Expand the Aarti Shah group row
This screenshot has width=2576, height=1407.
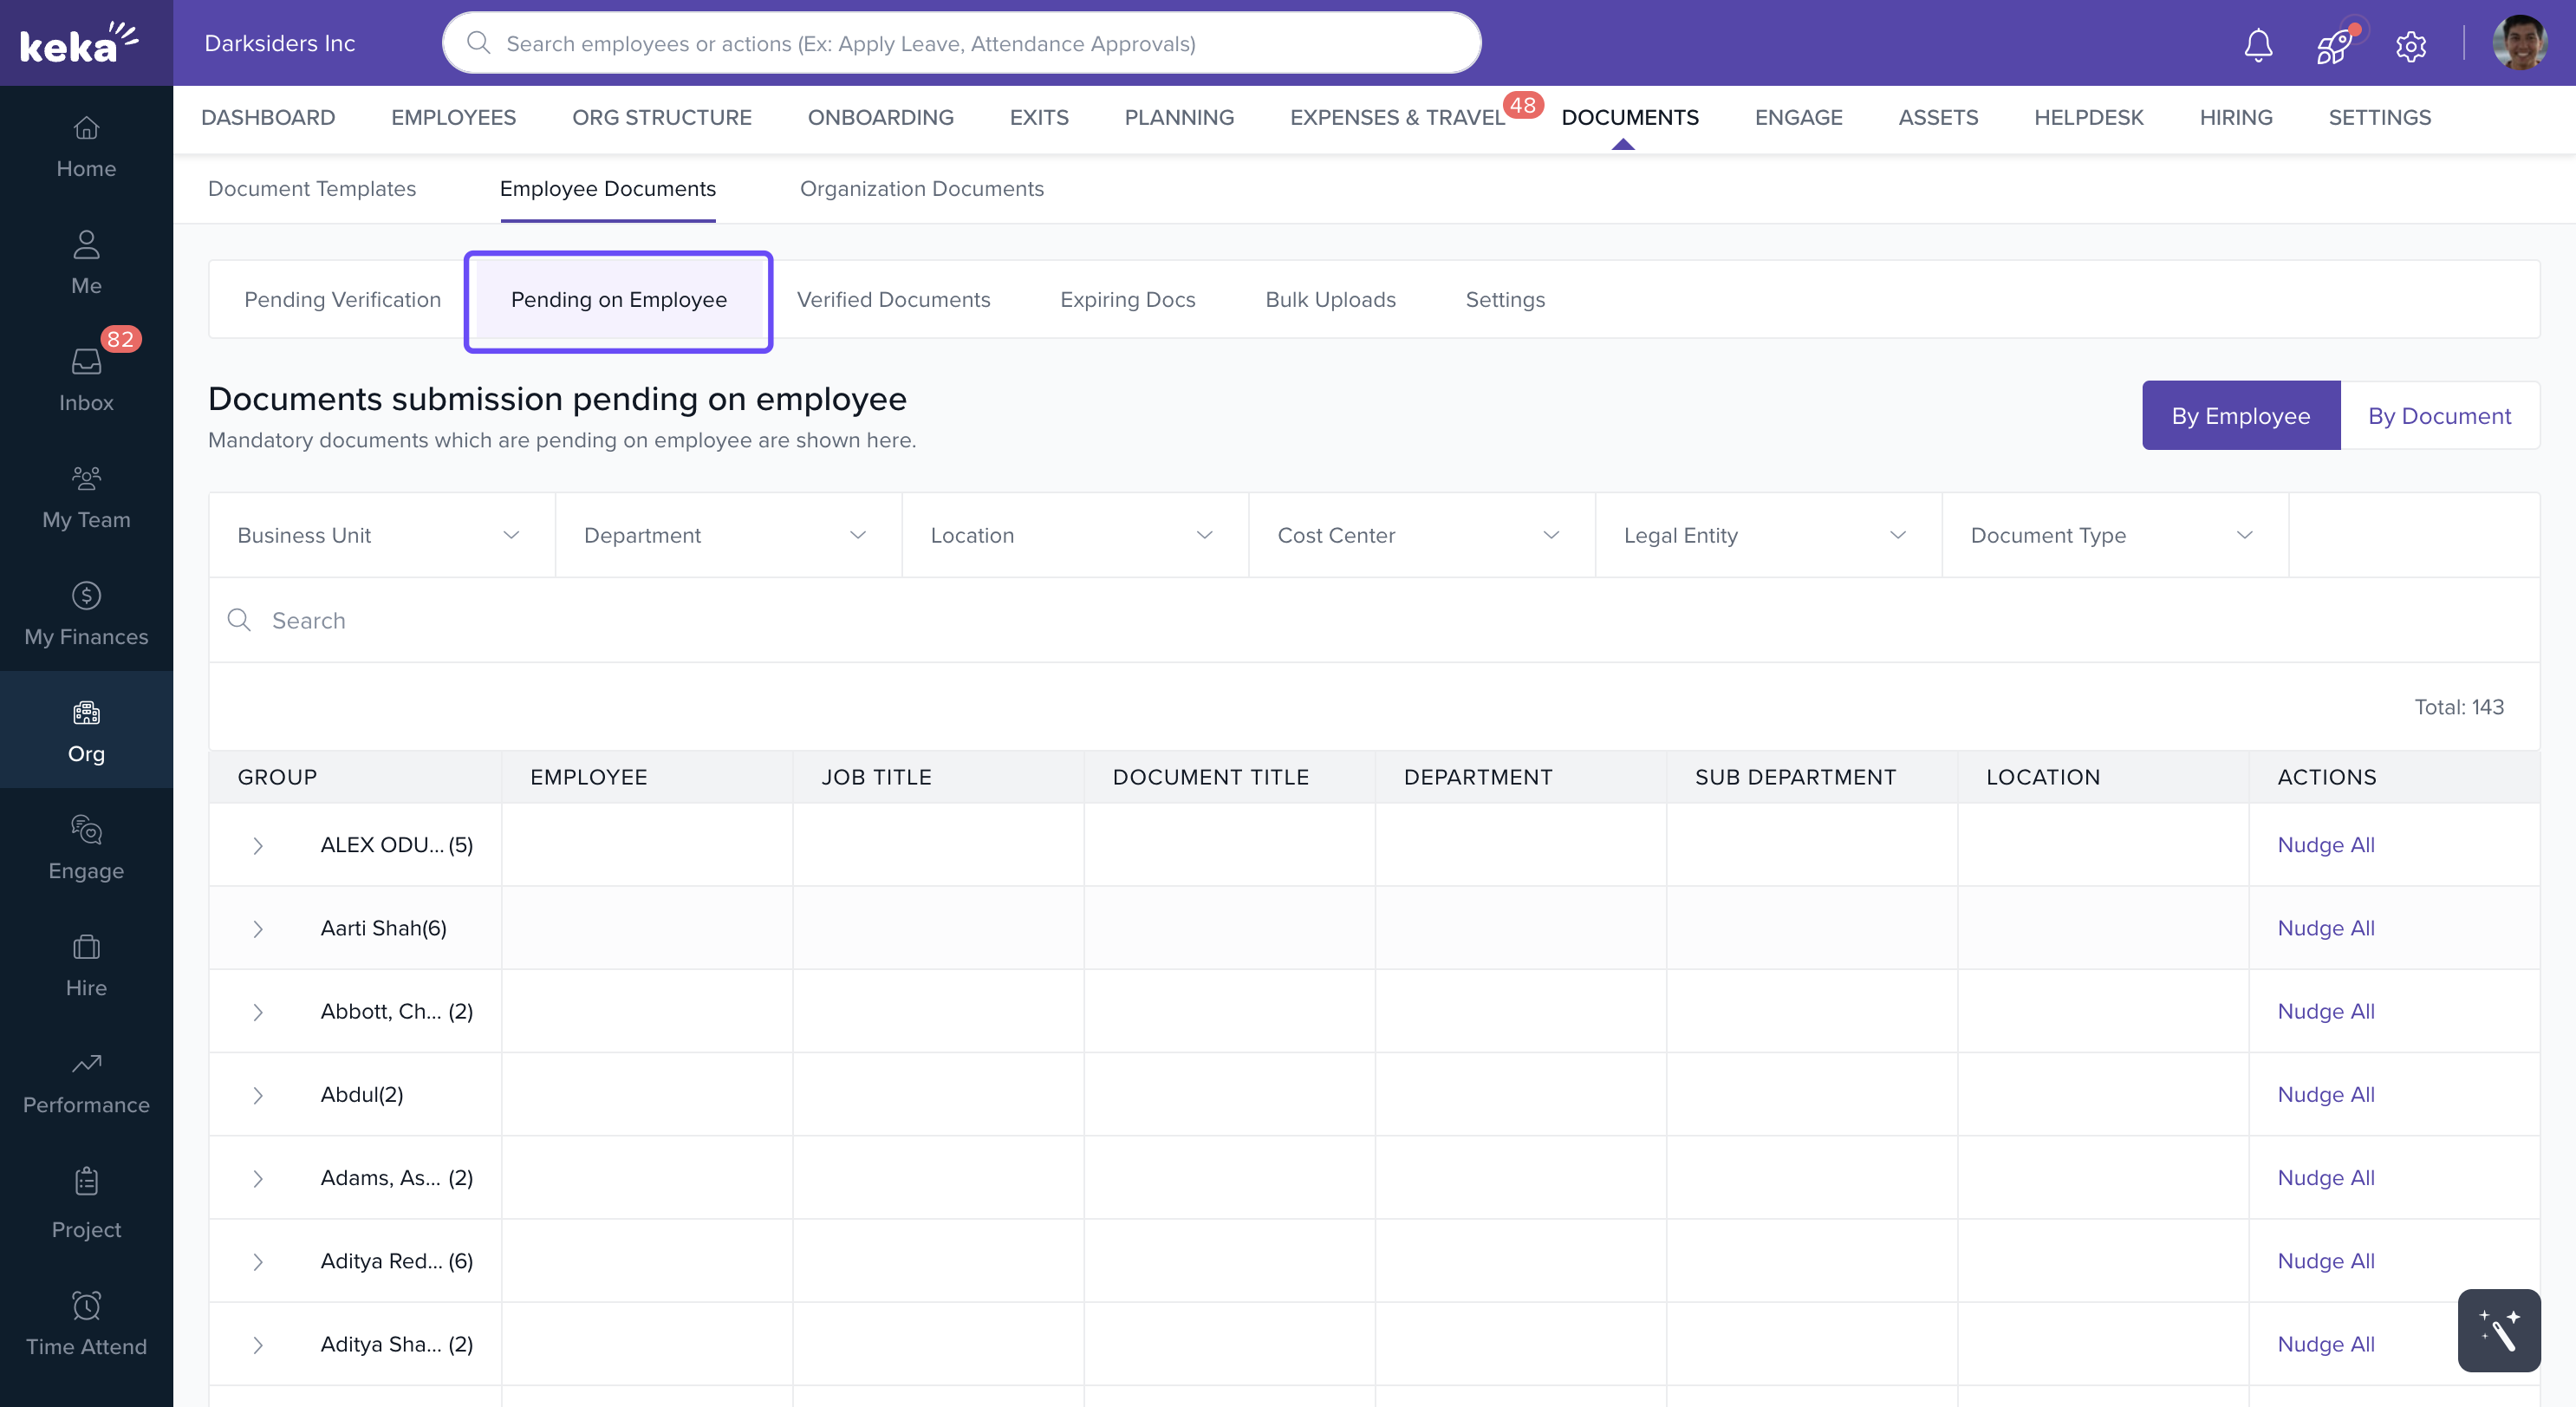pyautogui.click(x=258, y=929)
